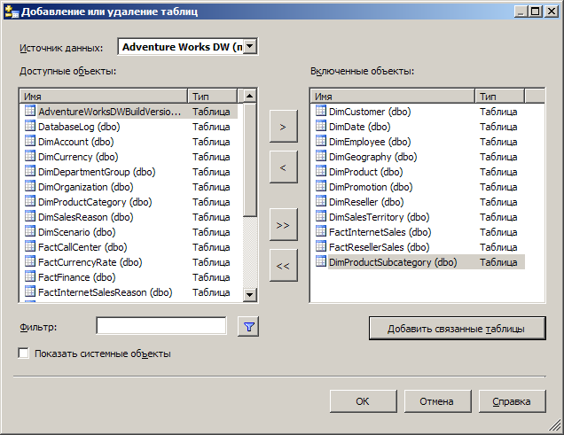Click the table icon next to DatabaseLog (dbo)

[x=30, y=126]
